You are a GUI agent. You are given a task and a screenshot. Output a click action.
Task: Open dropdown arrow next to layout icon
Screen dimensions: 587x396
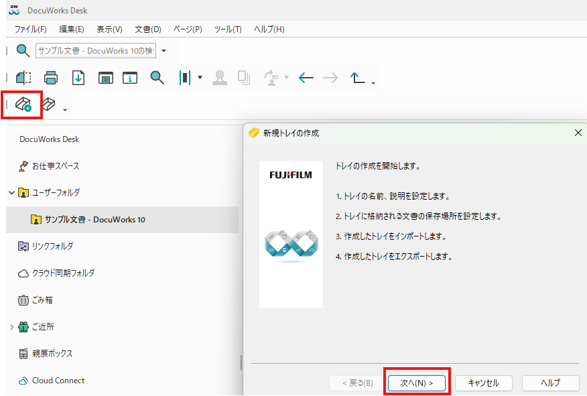[x=200, y=78]
